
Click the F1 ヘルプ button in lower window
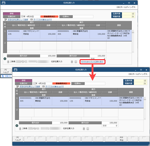click(18, 139)
